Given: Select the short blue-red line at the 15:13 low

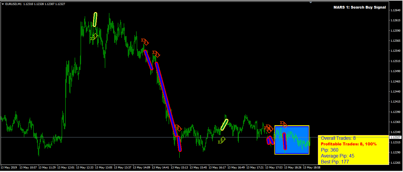Looking at the screenshot, I should click(x=179, y=144).
